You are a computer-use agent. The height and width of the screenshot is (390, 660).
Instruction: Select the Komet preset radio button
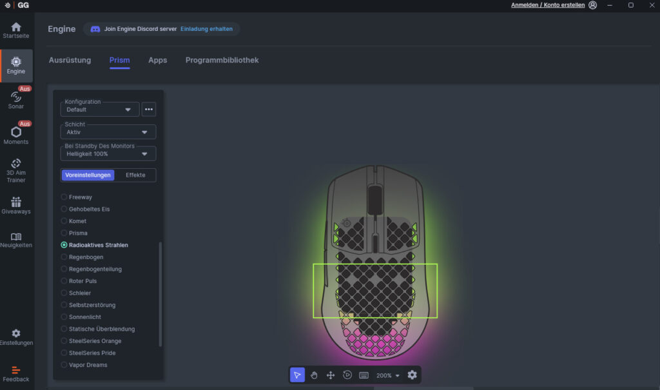click(x=64, y=221)
